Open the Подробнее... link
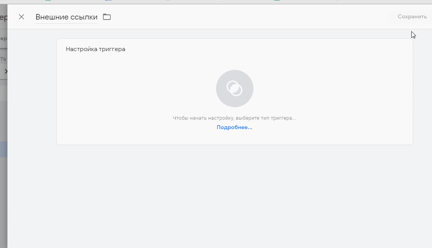The width and height of the screenshot is (432, 248). click(x=234, y=127)
